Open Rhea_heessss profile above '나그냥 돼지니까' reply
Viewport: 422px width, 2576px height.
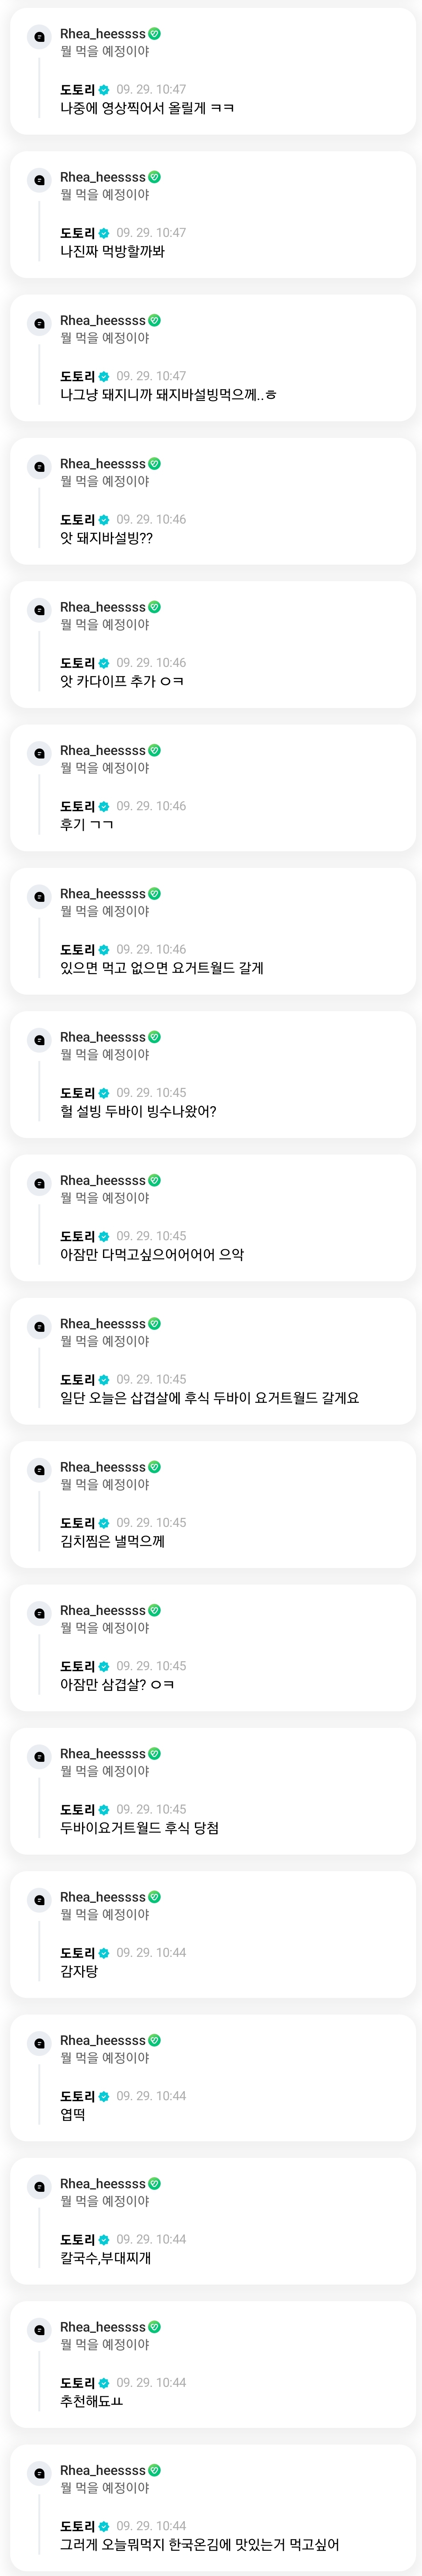(102, 320)
